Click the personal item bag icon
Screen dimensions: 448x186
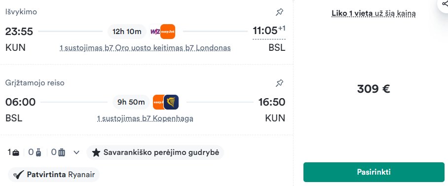16,152
